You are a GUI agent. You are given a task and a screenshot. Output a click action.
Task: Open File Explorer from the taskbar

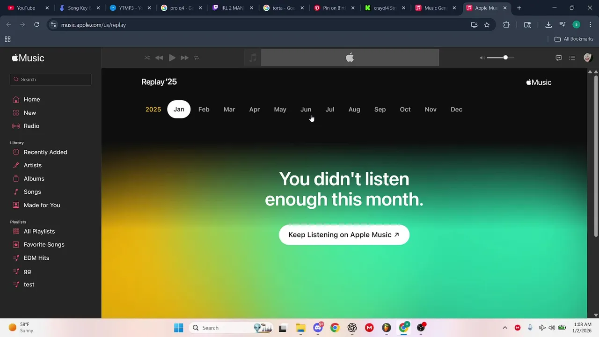click(x=300, y=328)
